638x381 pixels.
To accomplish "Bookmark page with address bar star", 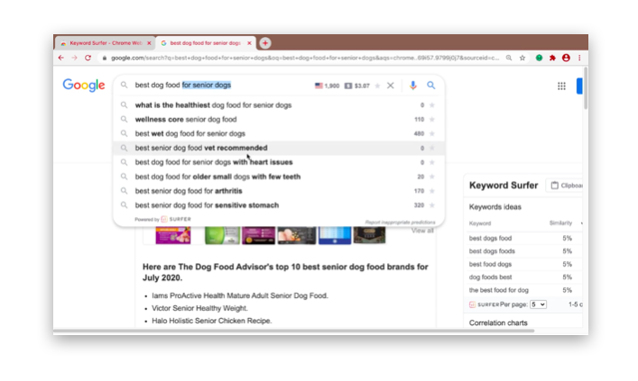I will click(522, 58).
